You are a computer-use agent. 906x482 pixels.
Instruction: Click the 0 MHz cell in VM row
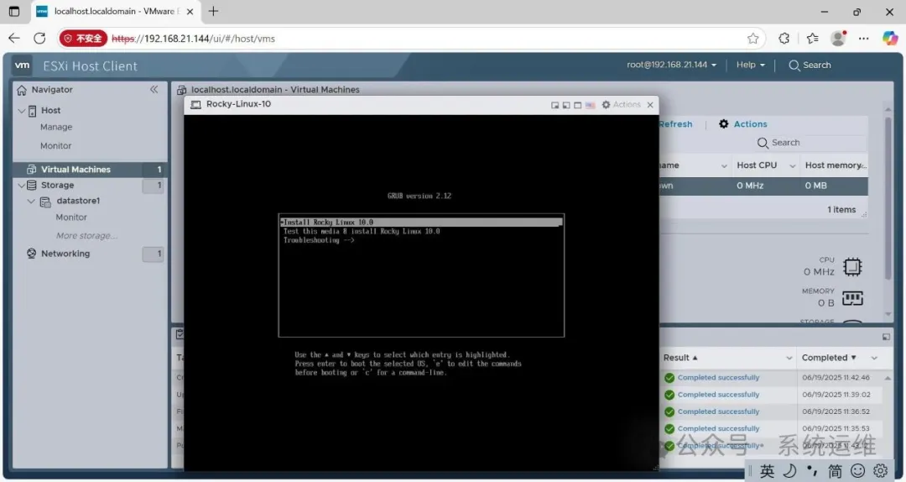click(x=750, y=186)
